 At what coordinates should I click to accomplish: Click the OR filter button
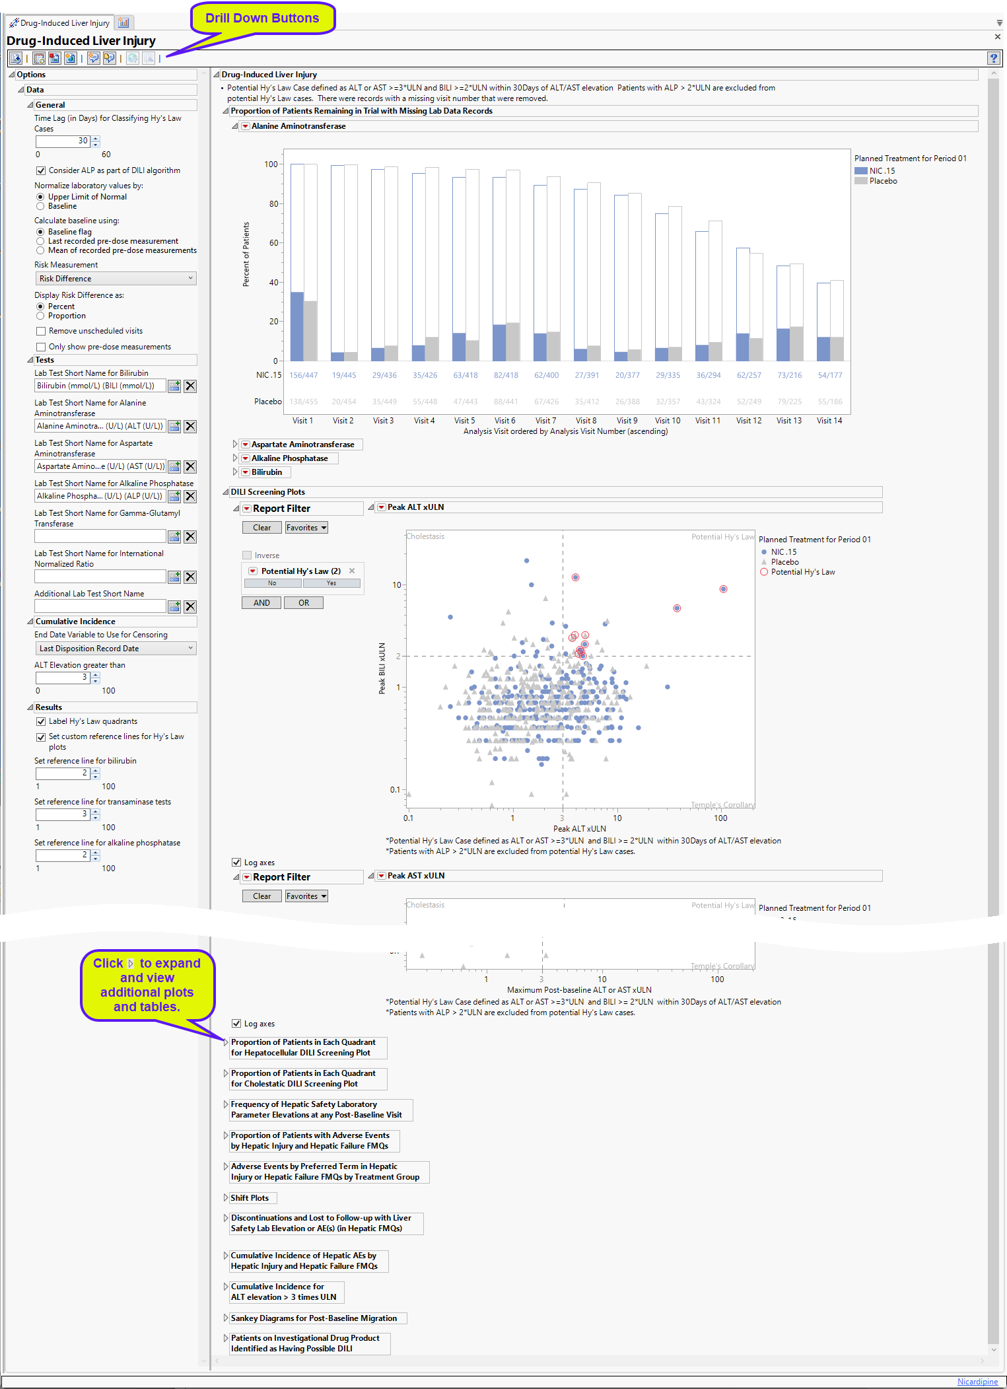point(304,603)
